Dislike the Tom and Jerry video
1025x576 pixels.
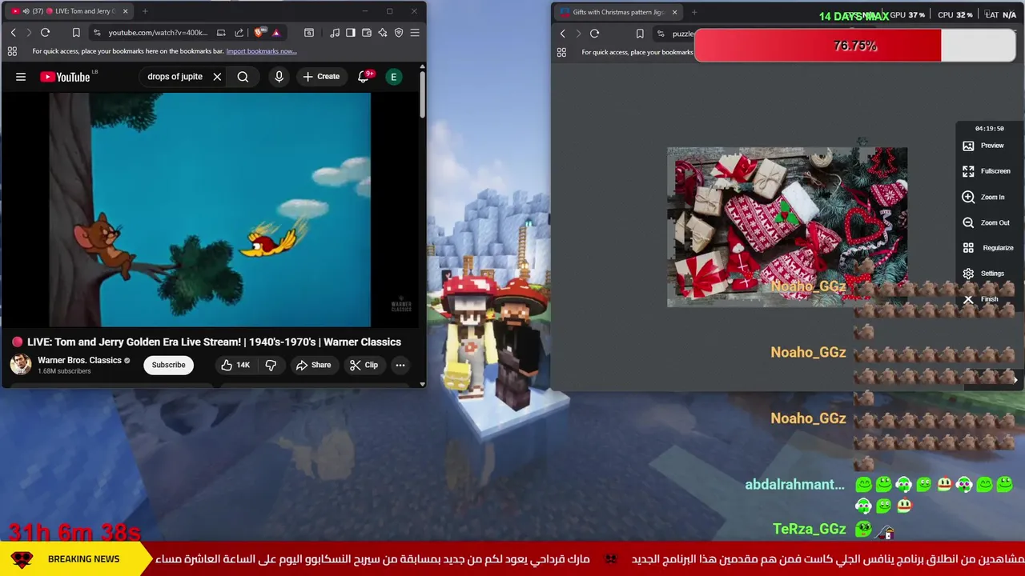[271, 365]
